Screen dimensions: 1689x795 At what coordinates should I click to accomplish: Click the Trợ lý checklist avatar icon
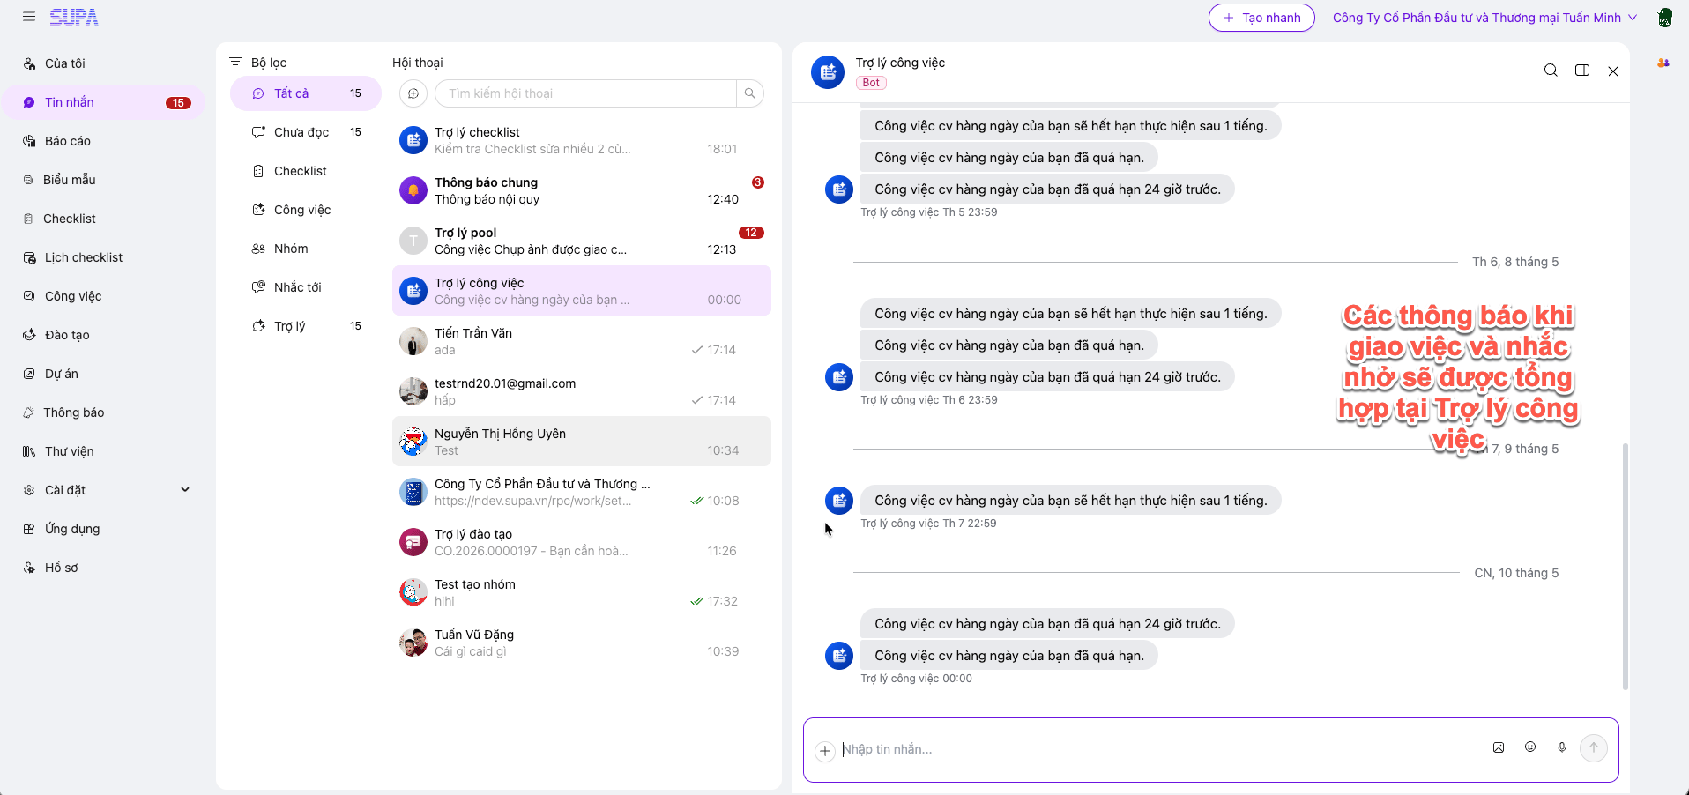(x=413, y=140)
